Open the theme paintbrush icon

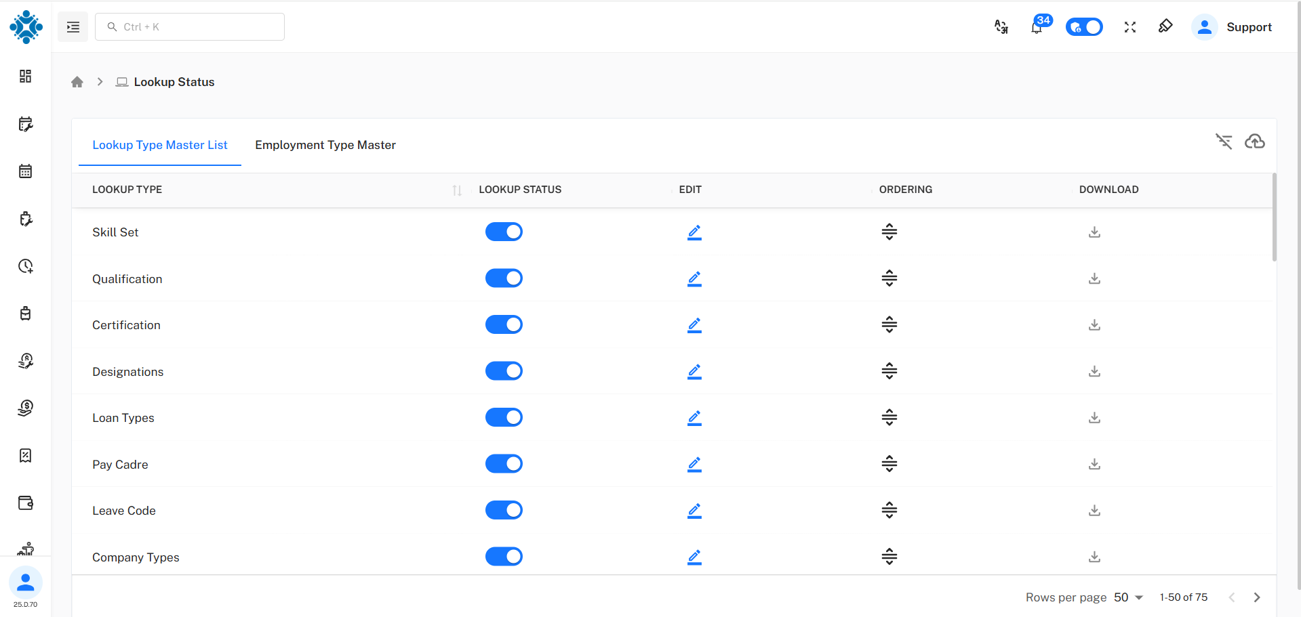tap(1165, 27)
